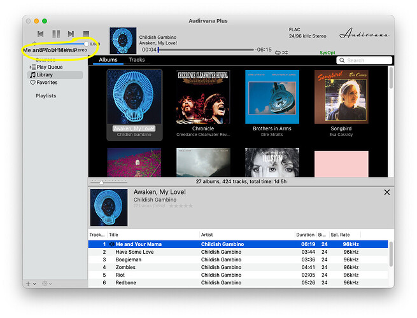The image size is (417, 318).
Task: Open the Play Queue
Action: tap(50, 67)
